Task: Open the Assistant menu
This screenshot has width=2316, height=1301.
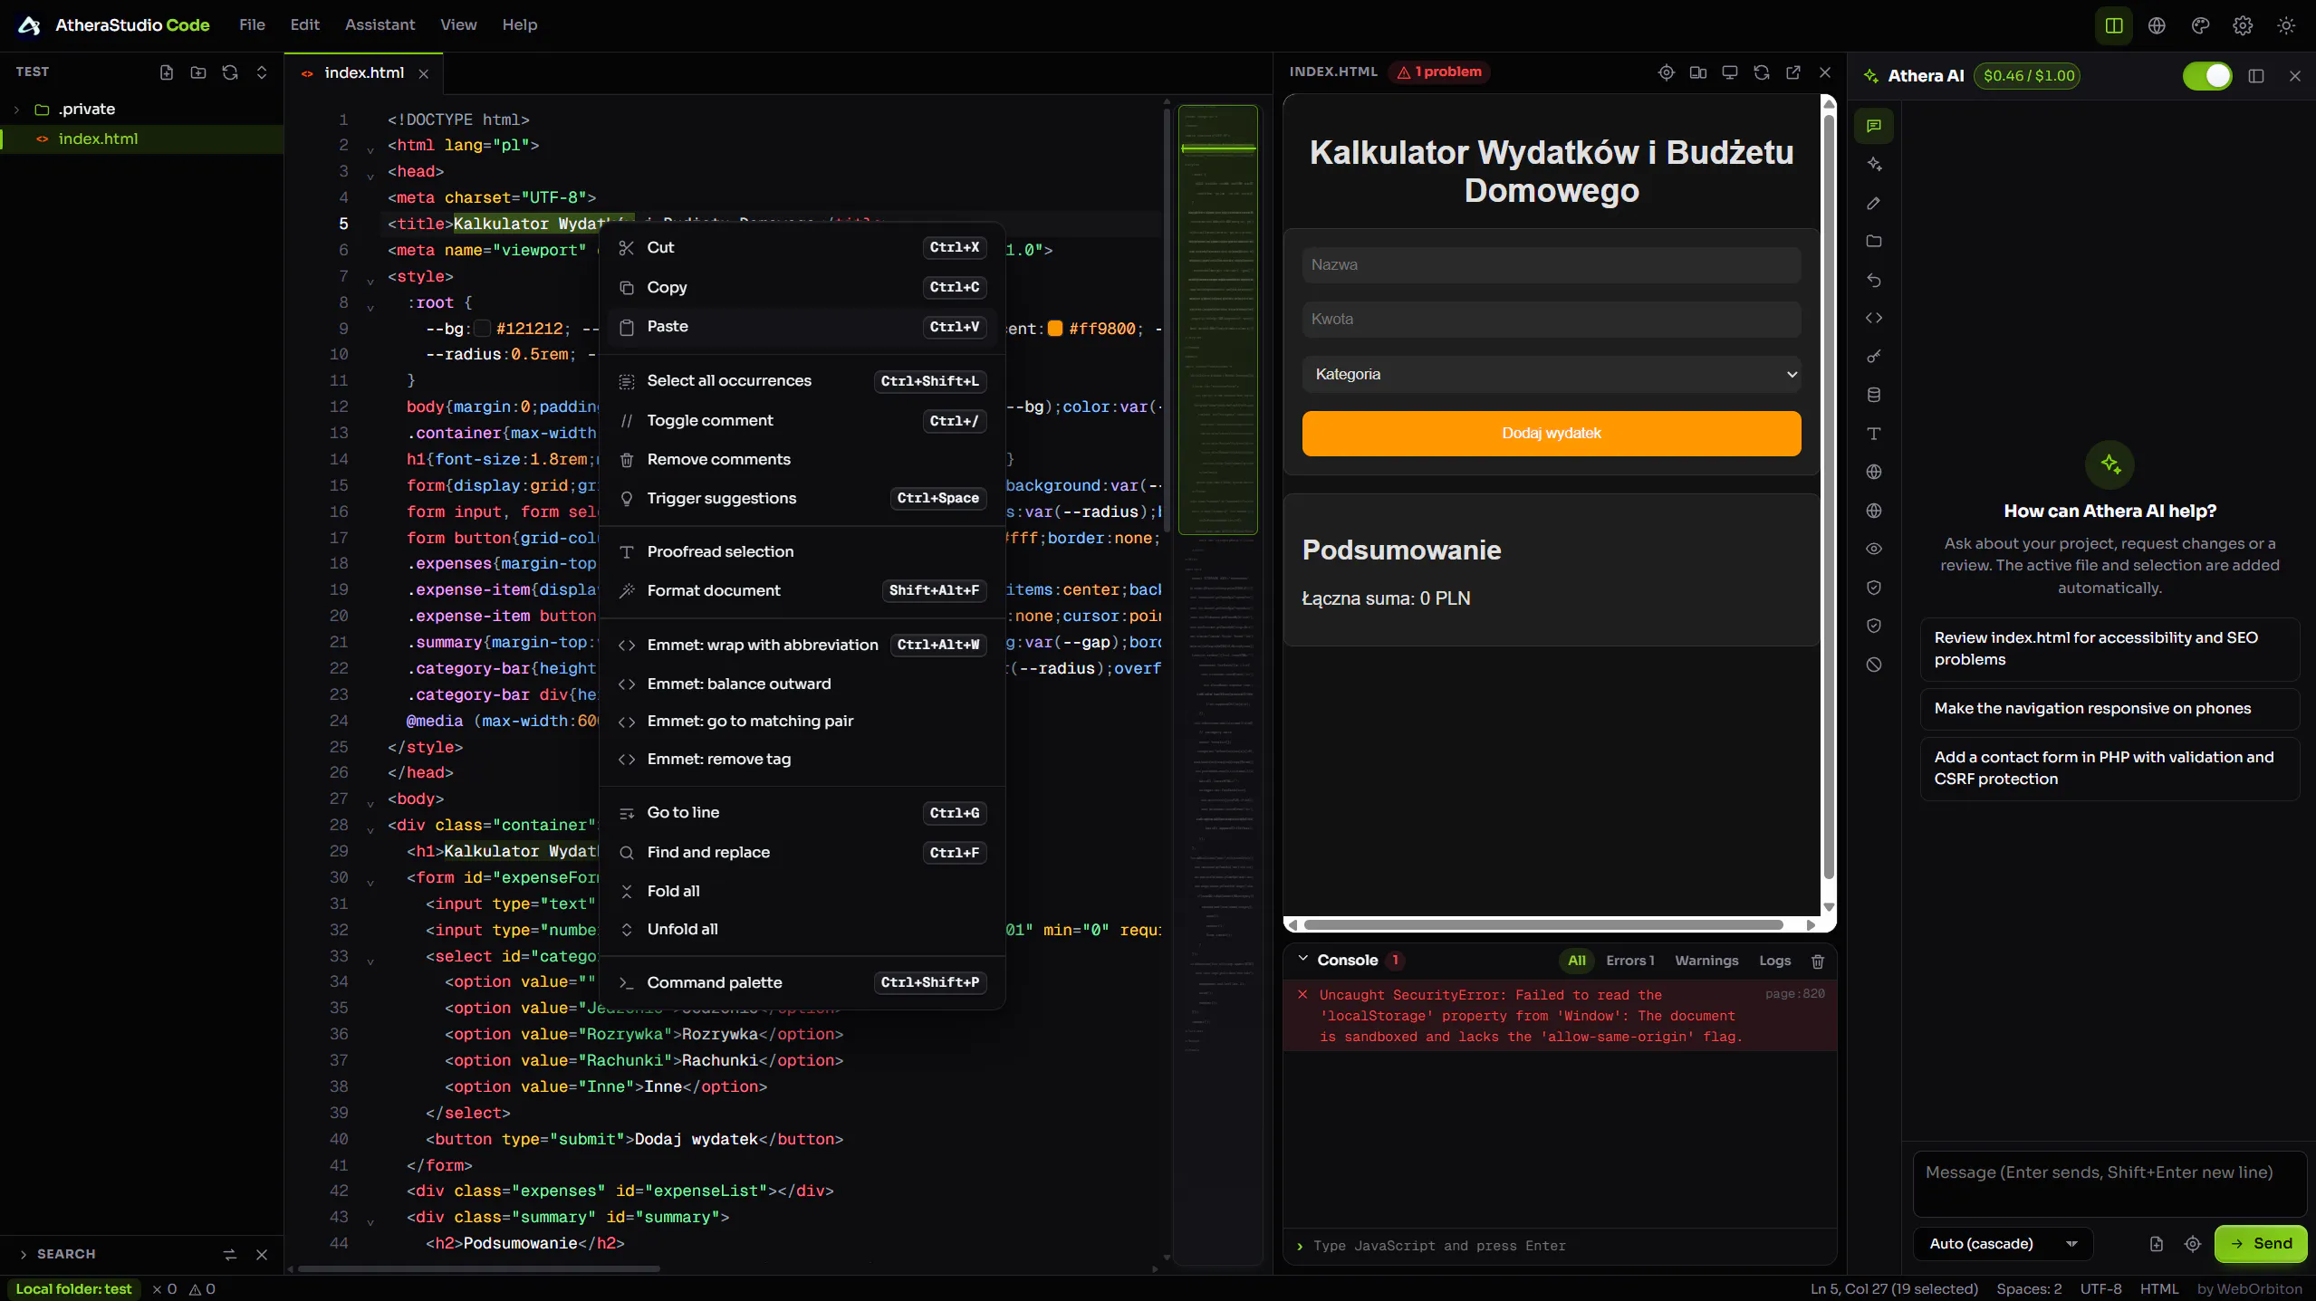Action: (380, 25)
